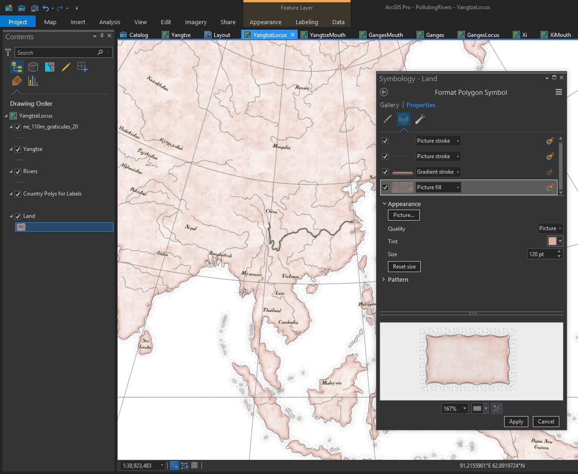Open the Layers tab in Symbology pane
This screenshot has width=578, height=474.
403,119
